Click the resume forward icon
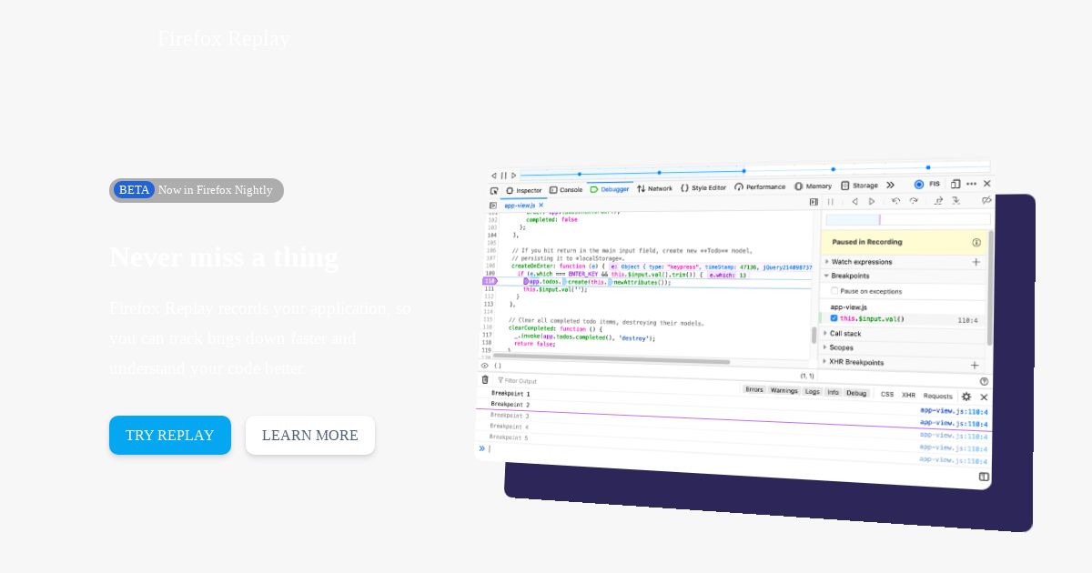 click(872, 202)
